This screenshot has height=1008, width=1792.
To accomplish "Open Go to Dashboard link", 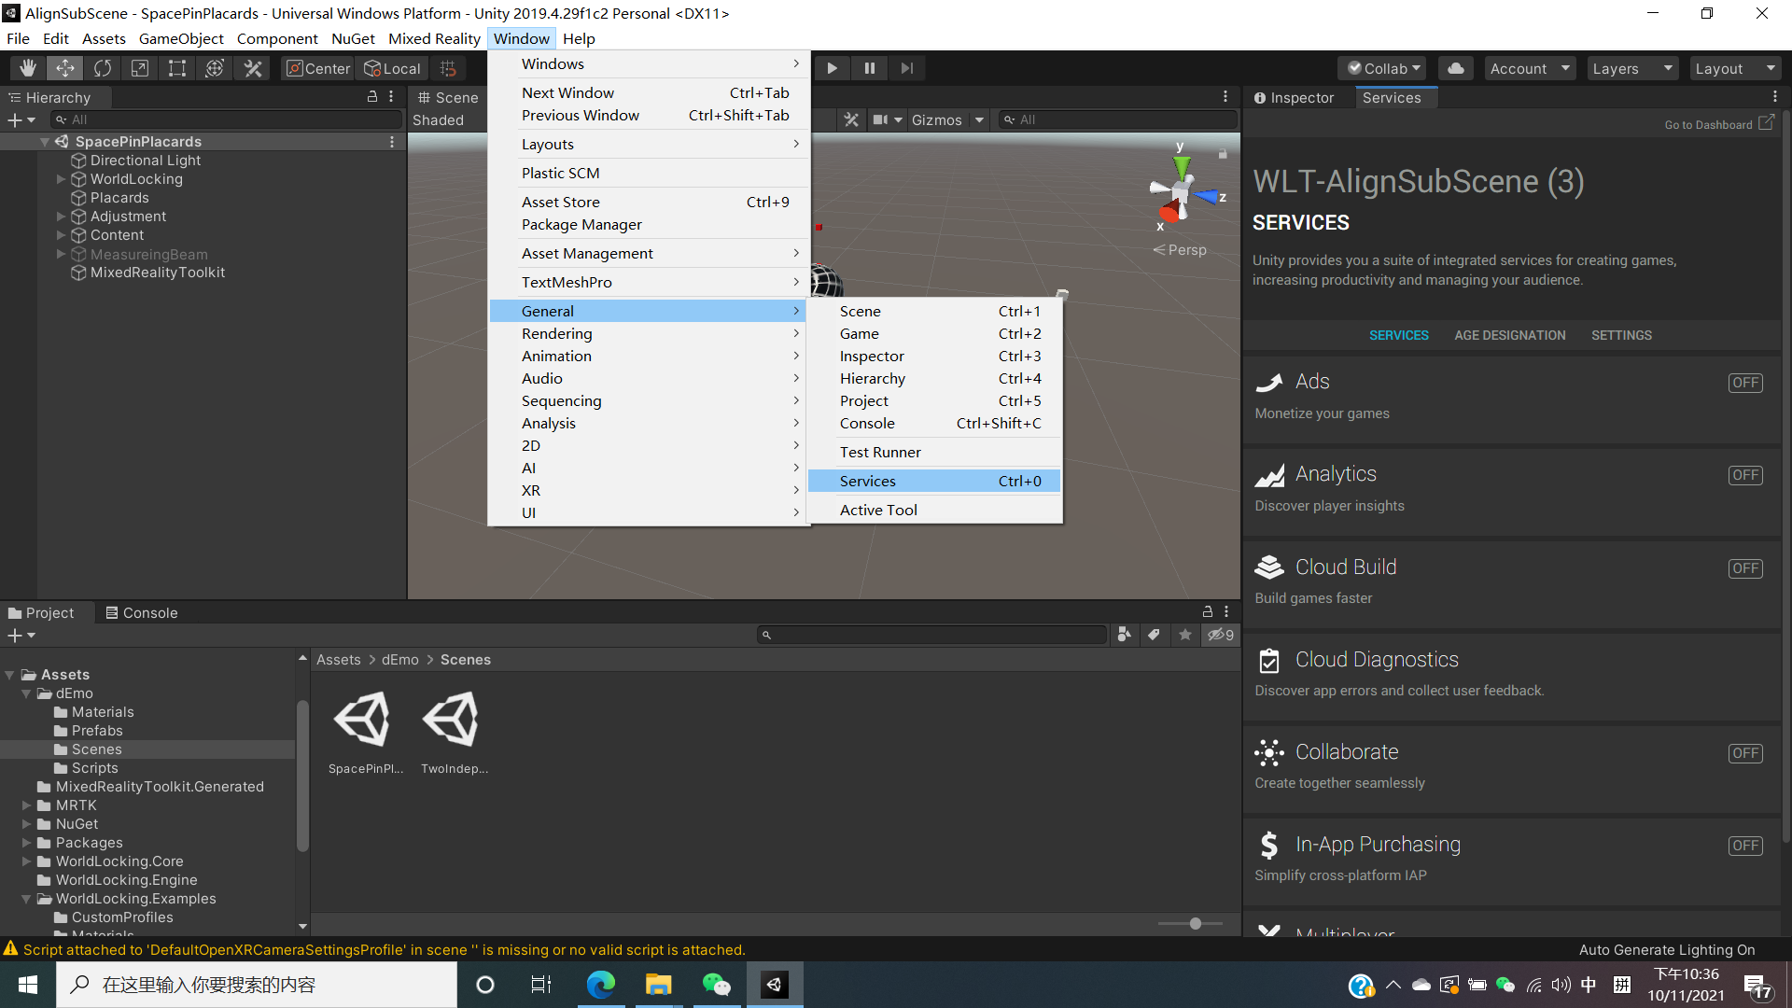I will (x=1718, y=124).
